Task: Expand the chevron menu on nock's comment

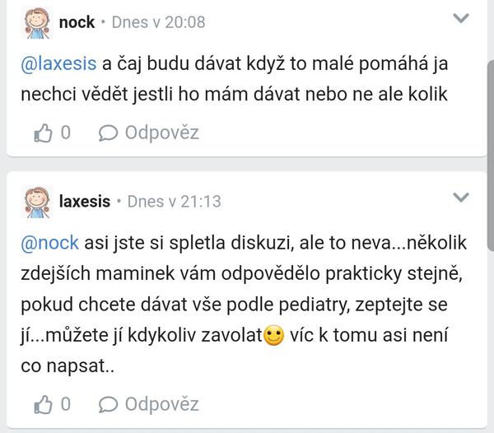Action: (463, 18)
